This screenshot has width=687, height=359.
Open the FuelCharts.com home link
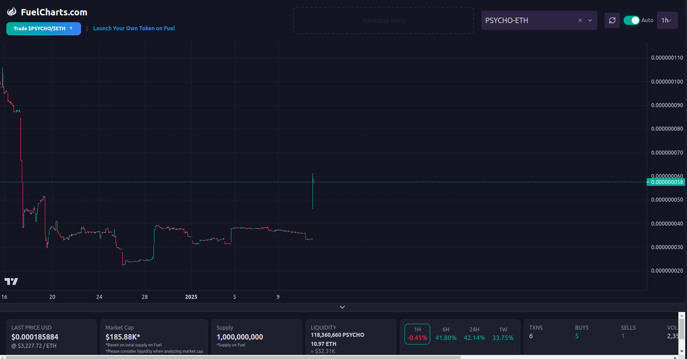pos(54,12)
